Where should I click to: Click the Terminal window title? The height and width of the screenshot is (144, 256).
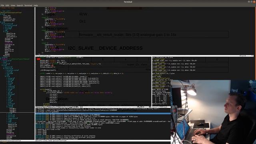click(x=128, y=2)
